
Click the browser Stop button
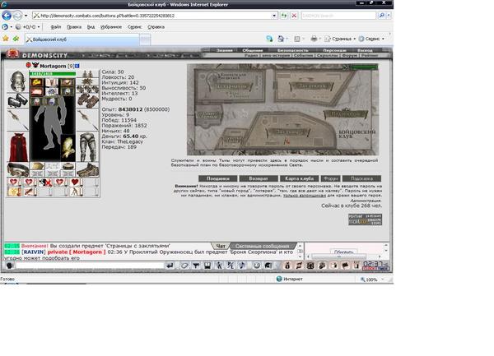294,16
